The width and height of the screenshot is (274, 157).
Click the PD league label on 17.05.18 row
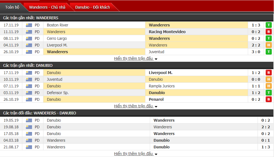[37, 134]
